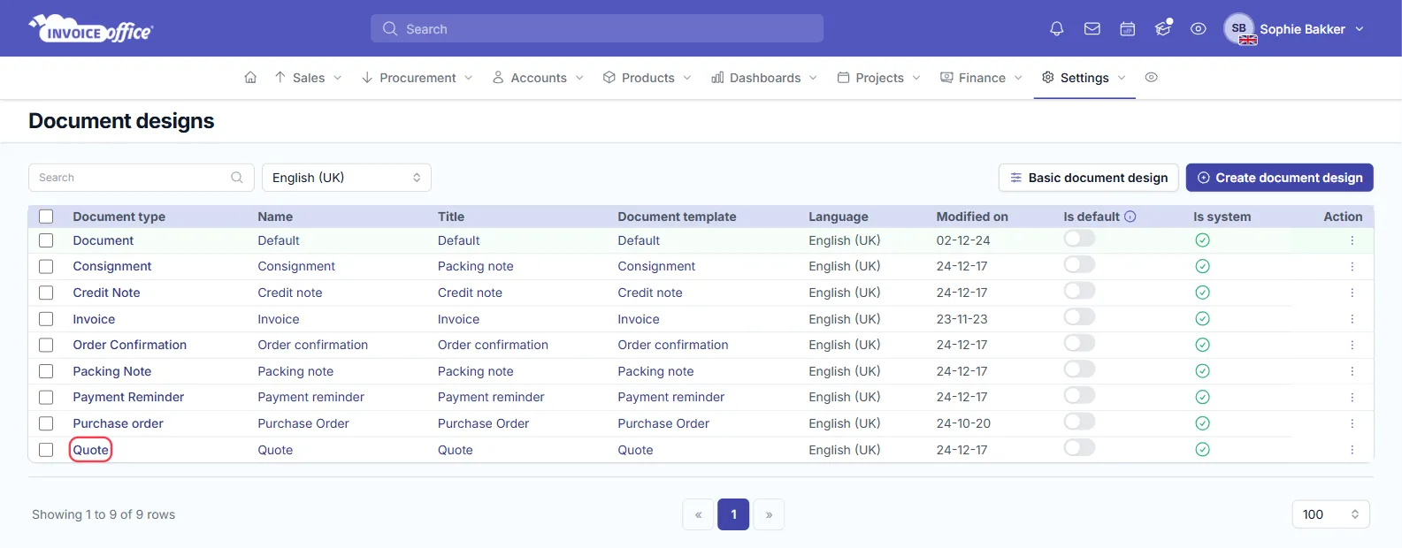Expand the Procurement menu
Viewport: 1402px width, 548px height.
click(418, 78)
